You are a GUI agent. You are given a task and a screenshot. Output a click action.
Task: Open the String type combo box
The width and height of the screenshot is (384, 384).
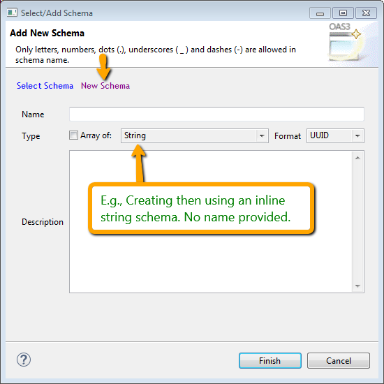(195, 135)
